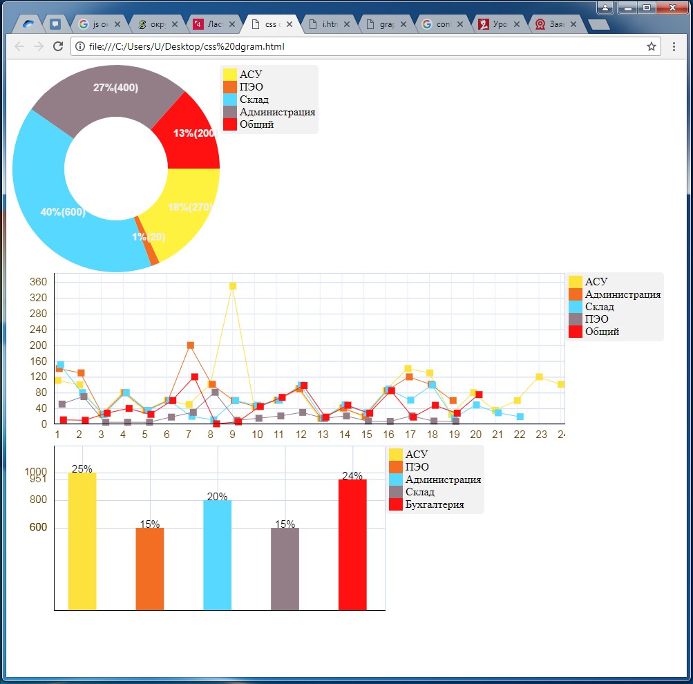Click red Общий swatch in donut chart legend
This screenshot has height=684, width=693.
(230, 124)
